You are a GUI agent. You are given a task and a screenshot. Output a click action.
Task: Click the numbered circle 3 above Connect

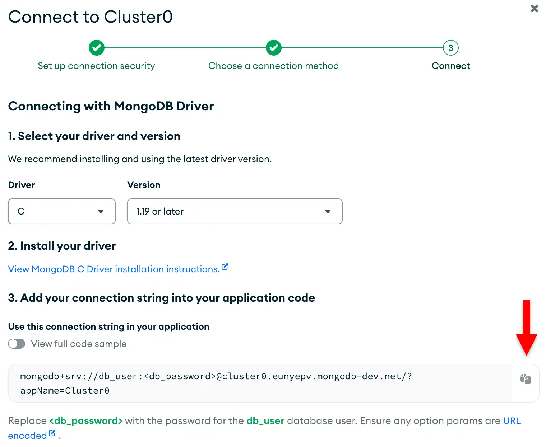point(450,47)
